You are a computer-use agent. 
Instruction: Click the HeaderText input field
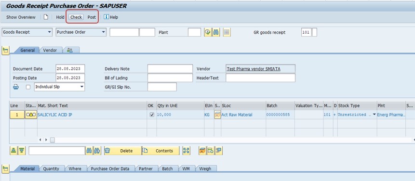tap(260, 78)
